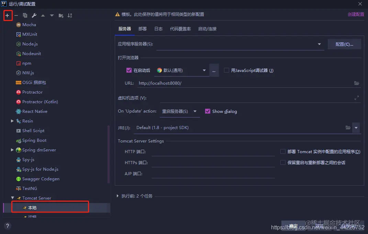Open the 应用程序服务器 dropdown

click(x=319, y=44)
